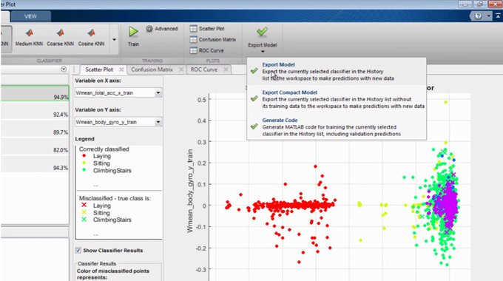The height and width of the screenshot is (281, 503).
Task: Click misclassified Sitting yellow X marker
Action: click(84, 212)
